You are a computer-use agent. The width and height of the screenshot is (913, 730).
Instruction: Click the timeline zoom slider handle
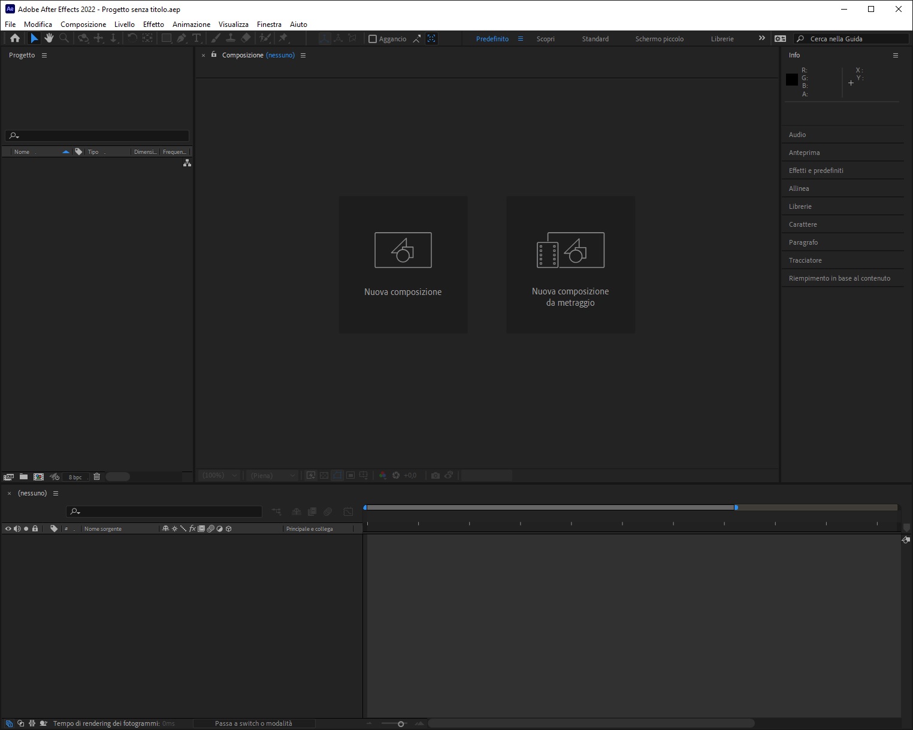[401, 724]
